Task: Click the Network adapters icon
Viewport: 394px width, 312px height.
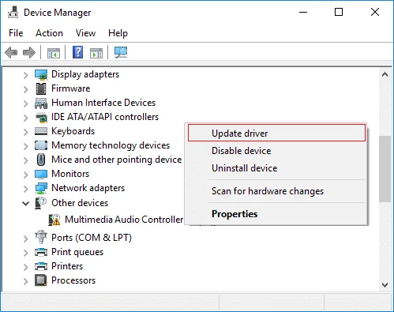Action: point(41,188)
